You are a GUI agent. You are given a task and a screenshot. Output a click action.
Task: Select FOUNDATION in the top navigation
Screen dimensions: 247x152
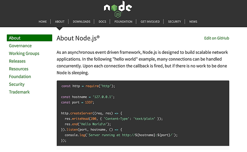[x=123, y=22]
